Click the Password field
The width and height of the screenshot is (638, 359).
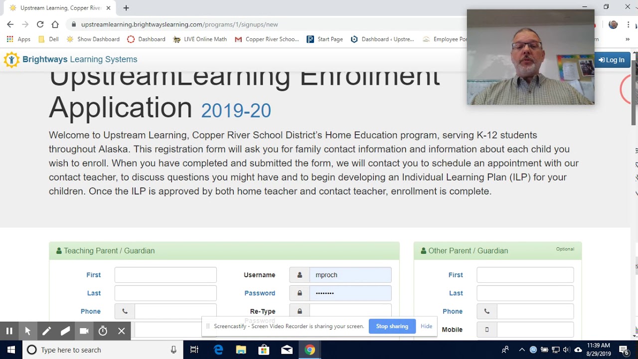pyautogui.click(x=350, y=293)
